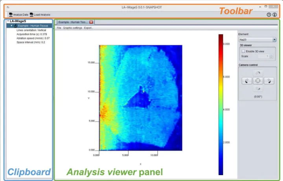The height and width of the screenshot is (181, 283).
Task: Select the 'Lines orientation: Vertical' row
Action: (x=31, y=30)
